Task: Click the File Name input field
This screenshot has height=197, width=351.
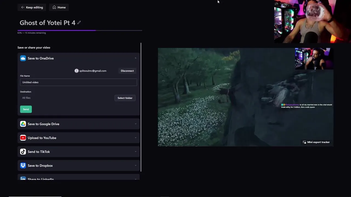Action: pos(78,82)
